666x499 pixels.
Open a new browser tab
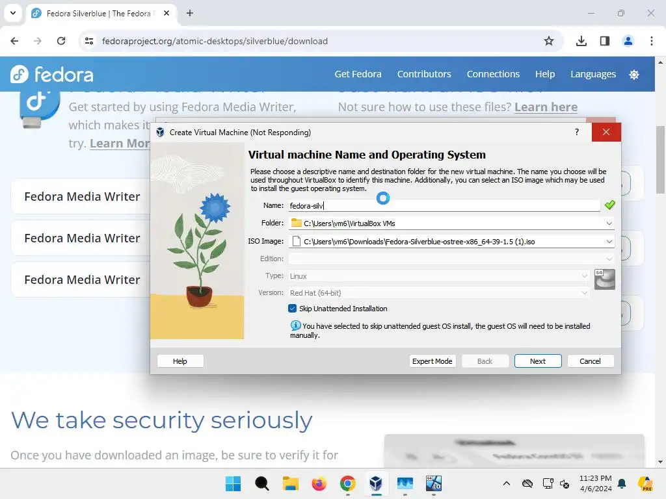pos(190,13)
